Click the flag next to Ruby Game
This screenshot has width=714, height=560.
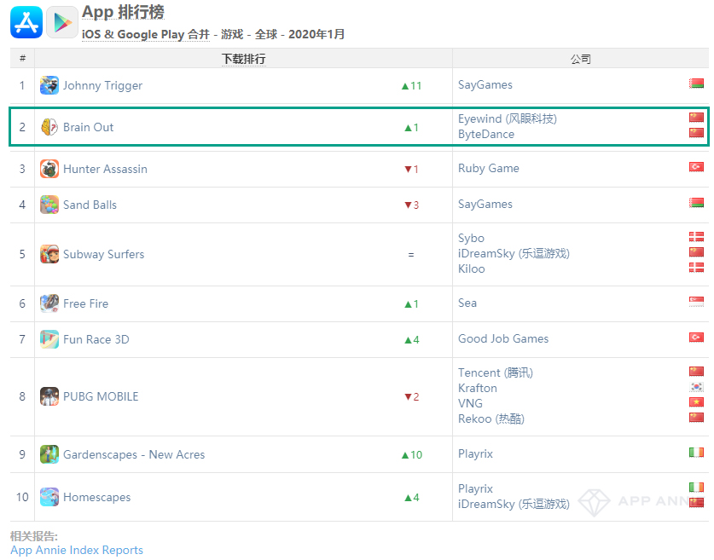(x=696, y=167)
